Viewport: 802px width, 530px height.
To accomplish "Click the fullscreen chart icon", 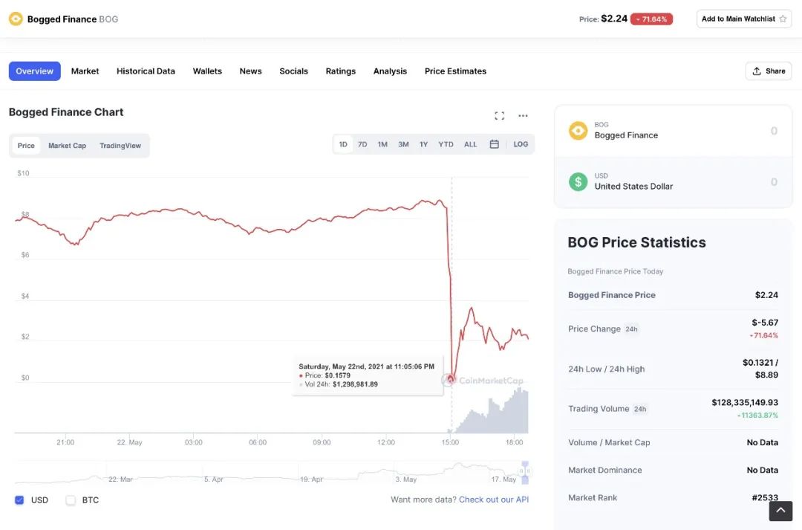I will [499, 115].
